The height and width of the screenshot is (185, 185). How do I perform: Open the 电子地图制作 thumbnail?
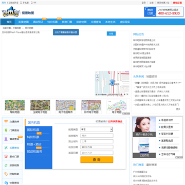coord(66,107)
